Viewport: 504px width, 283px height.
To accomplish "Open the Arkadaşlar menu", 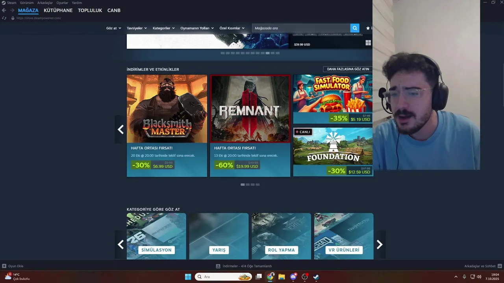I will tap(45, 3).
